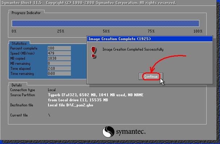Click the blue progress bar
This screenshot has width=220, height=144.
(x=105, y=23)
